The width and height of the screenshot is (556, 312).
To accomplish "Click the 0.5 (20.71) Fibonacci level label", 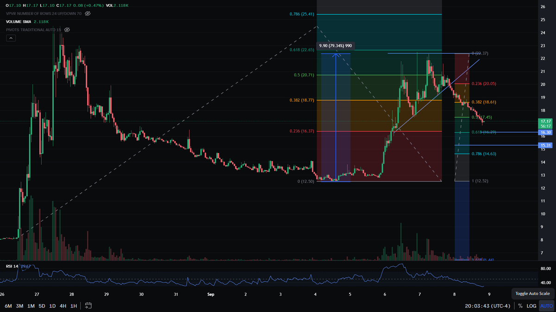I will click(304, 75).
